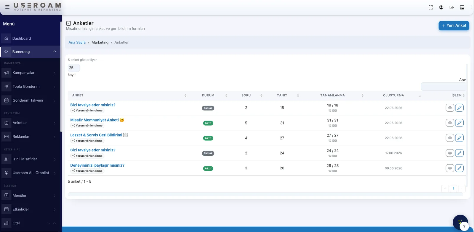The width and height of the screenshot is (474, 232).
Task: Click the Dashboard home icon in sidebar
Action: click(6, 38)
